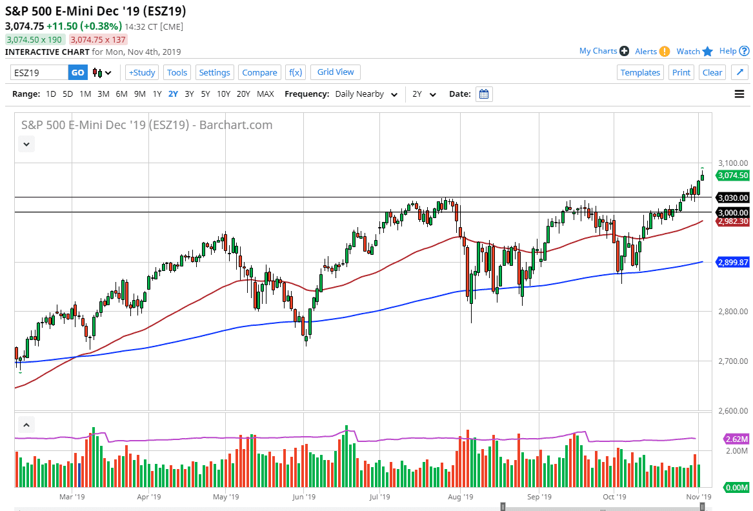Select the 6M range tab
Image resolution: width=753 pixels, height=511 pixels.
[121, 94]
